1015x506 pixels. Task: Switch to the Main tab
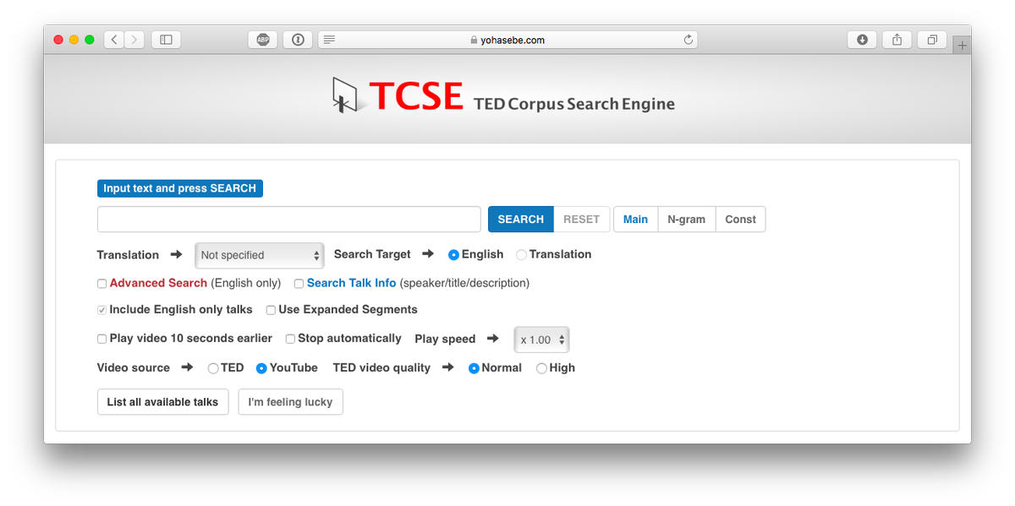click(x=635, y=219)
